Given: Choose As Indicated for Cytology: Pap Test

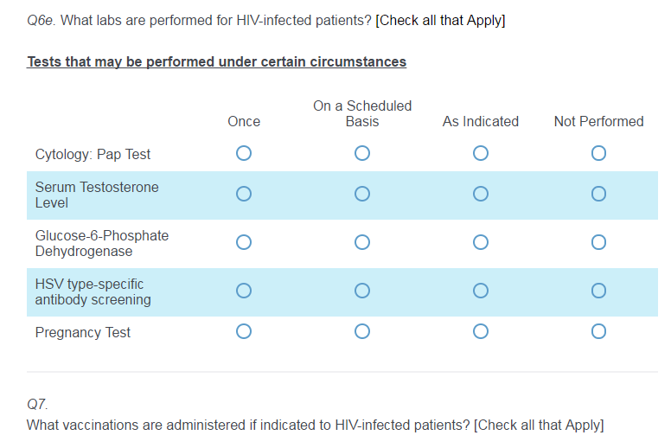Looking at the screenshot, I should coord(481,154).
